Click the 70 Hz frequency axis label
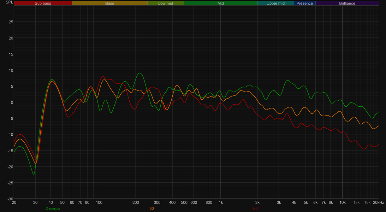 pyautogui.click(x=80, y=203)
